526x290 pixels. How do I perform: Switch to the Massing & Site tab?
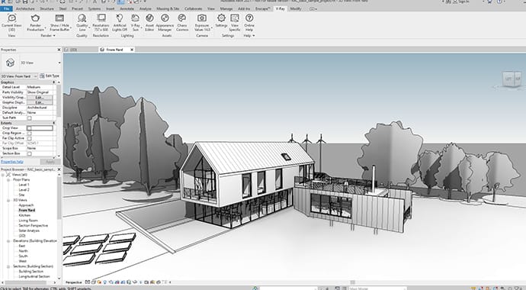click(x=168, y=8)
